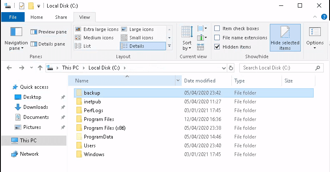Select Medium icons layout
The image size is (330, 172).
click(x=94, y=38)
